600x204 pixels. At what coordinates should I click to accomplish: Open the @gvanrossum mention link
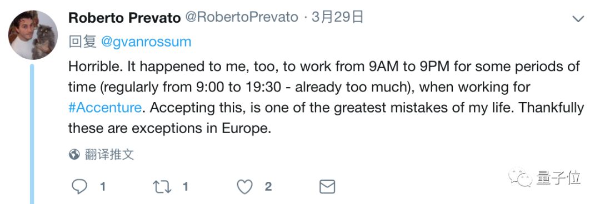pyautogui.click(x=146, y=42)
